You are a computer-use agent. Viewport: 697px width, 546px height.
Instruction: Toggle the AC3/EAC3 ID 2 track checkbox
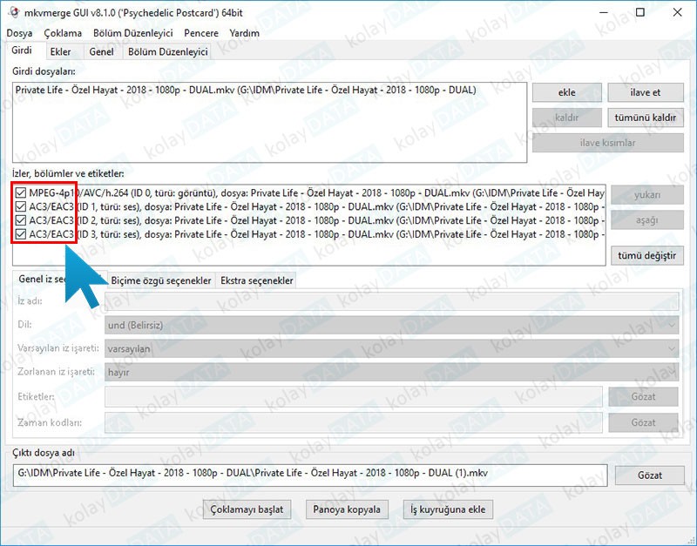tap(22, 220)
